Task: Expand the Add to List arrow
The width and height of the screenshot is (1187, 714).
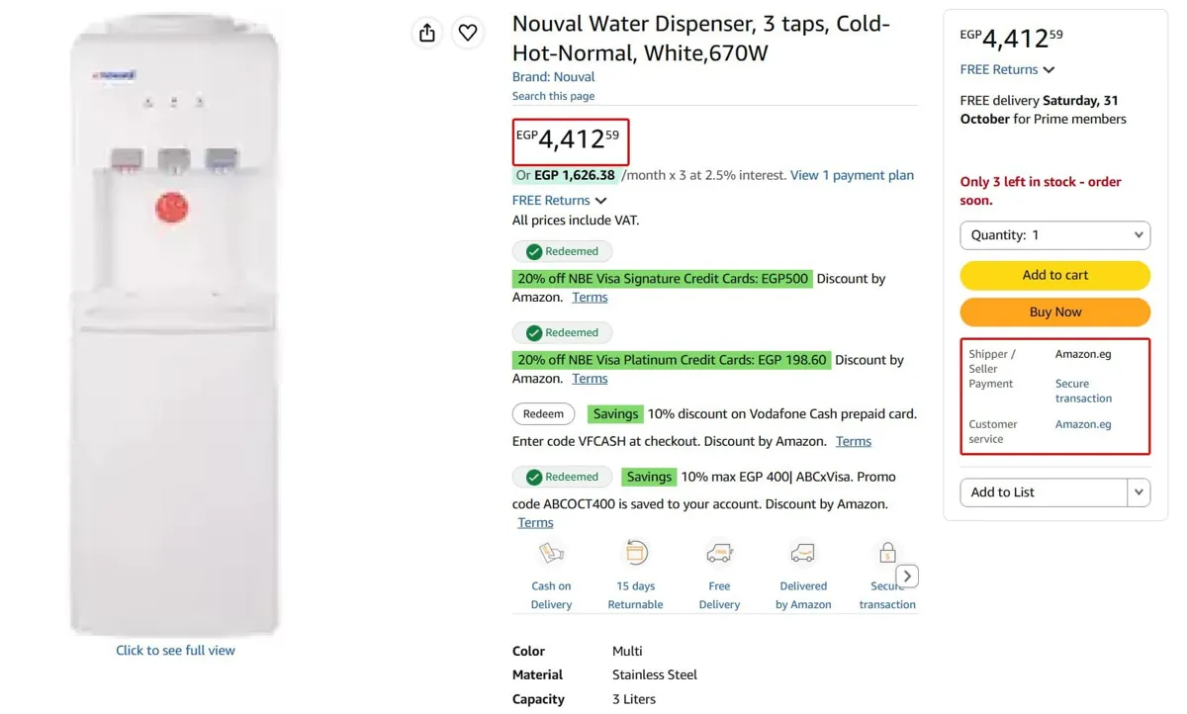Action: pos(1139,492)
